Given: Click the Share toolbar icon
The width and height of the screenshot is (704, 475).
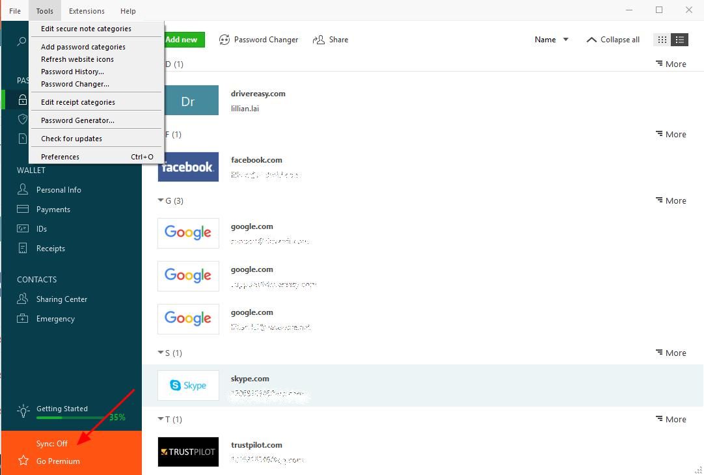Looking at the screenshot, I should click(x=331, y=40).
